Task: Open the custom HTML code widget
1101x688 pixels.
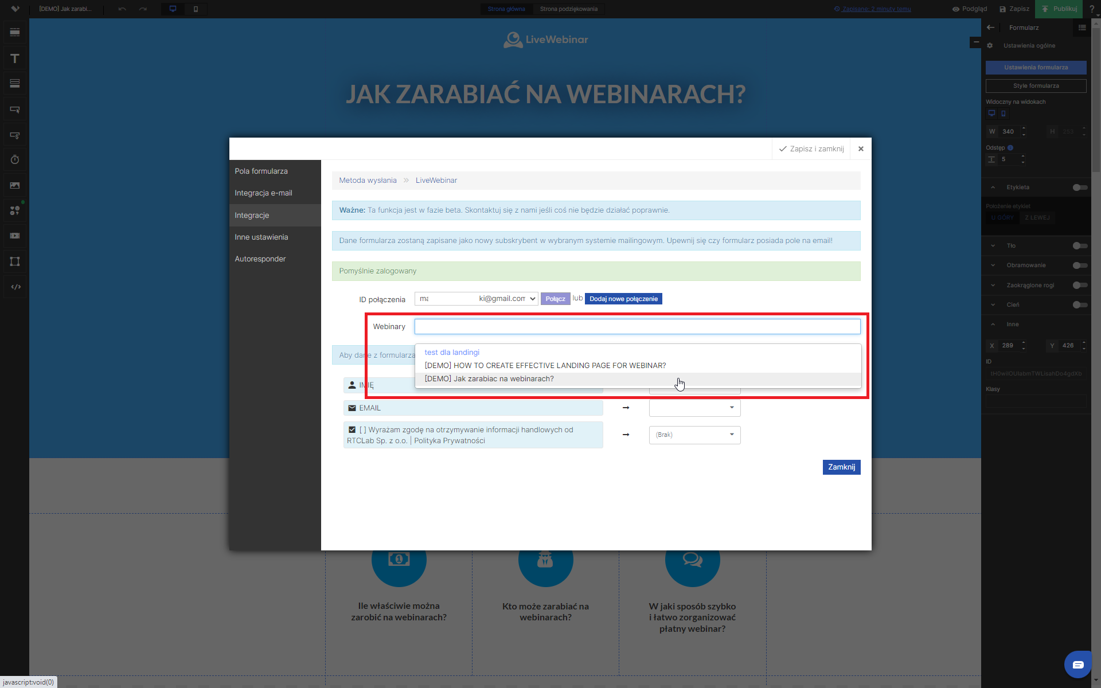Action: [15, 287]
